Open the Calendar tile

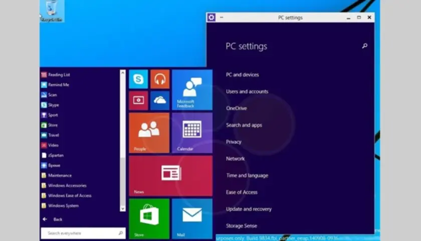tap(192, 133)
